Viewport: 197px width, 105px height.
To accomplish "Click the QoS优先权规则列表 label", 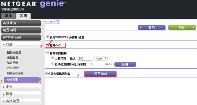I will pyautogui.click(x=58, y=74).
